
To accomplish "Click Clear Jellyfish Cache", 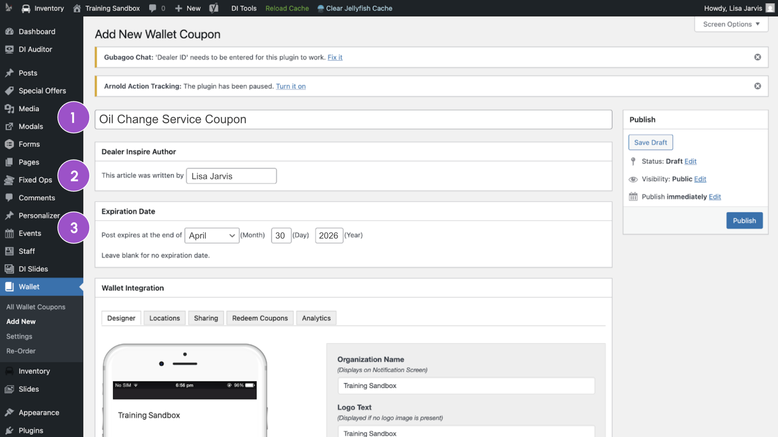I will [355, 8].
